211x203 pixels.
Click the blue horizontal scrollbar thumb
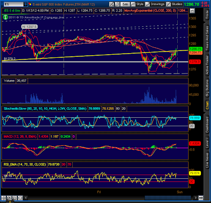point(168,198)
